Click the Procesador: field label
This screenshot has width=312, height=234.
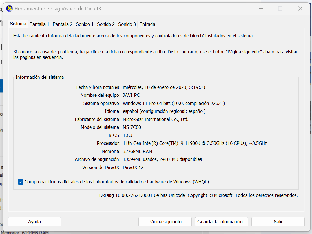pyautogui.click(x=109, y=143)
